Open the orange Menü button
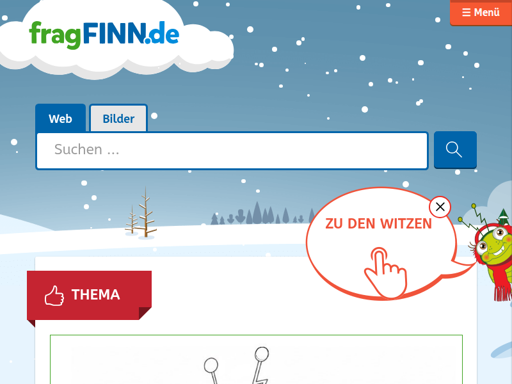 point(481,12)
